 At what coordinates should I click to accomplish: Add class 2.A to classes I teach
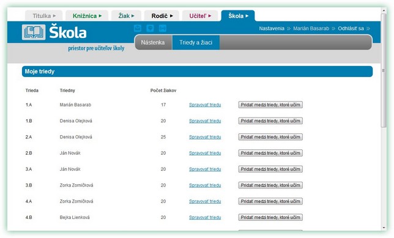click(x=270, y=137)
